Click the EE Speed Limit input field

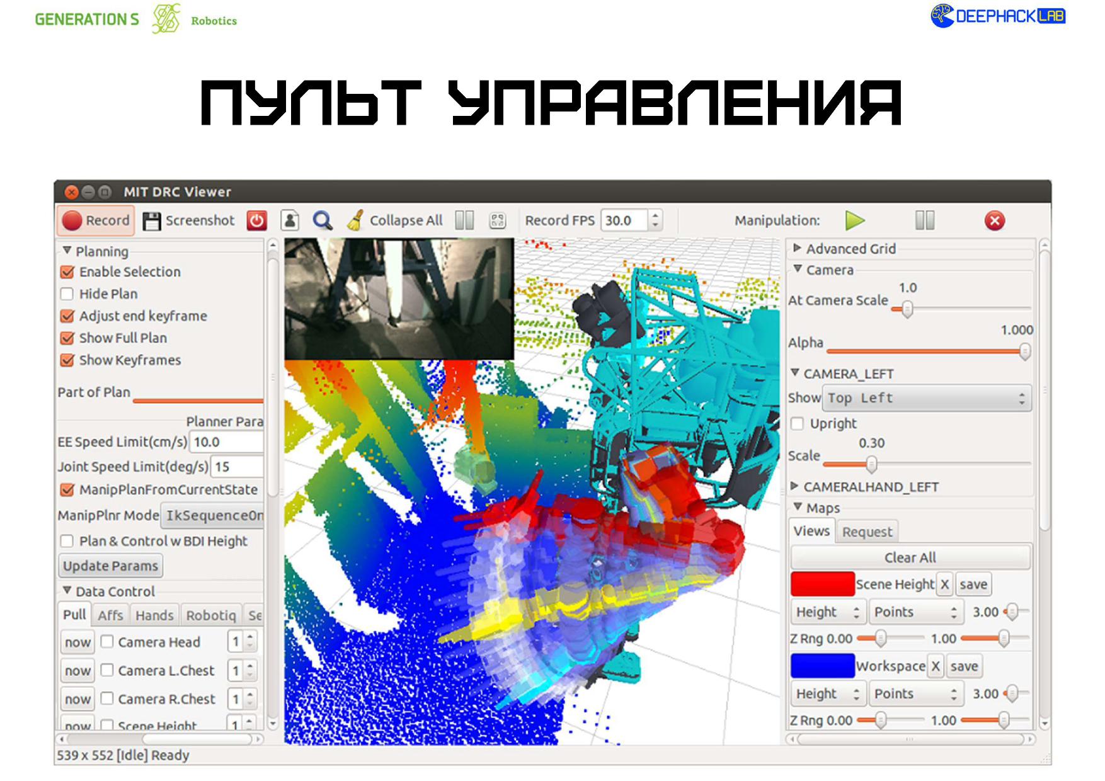coord(227,442)
